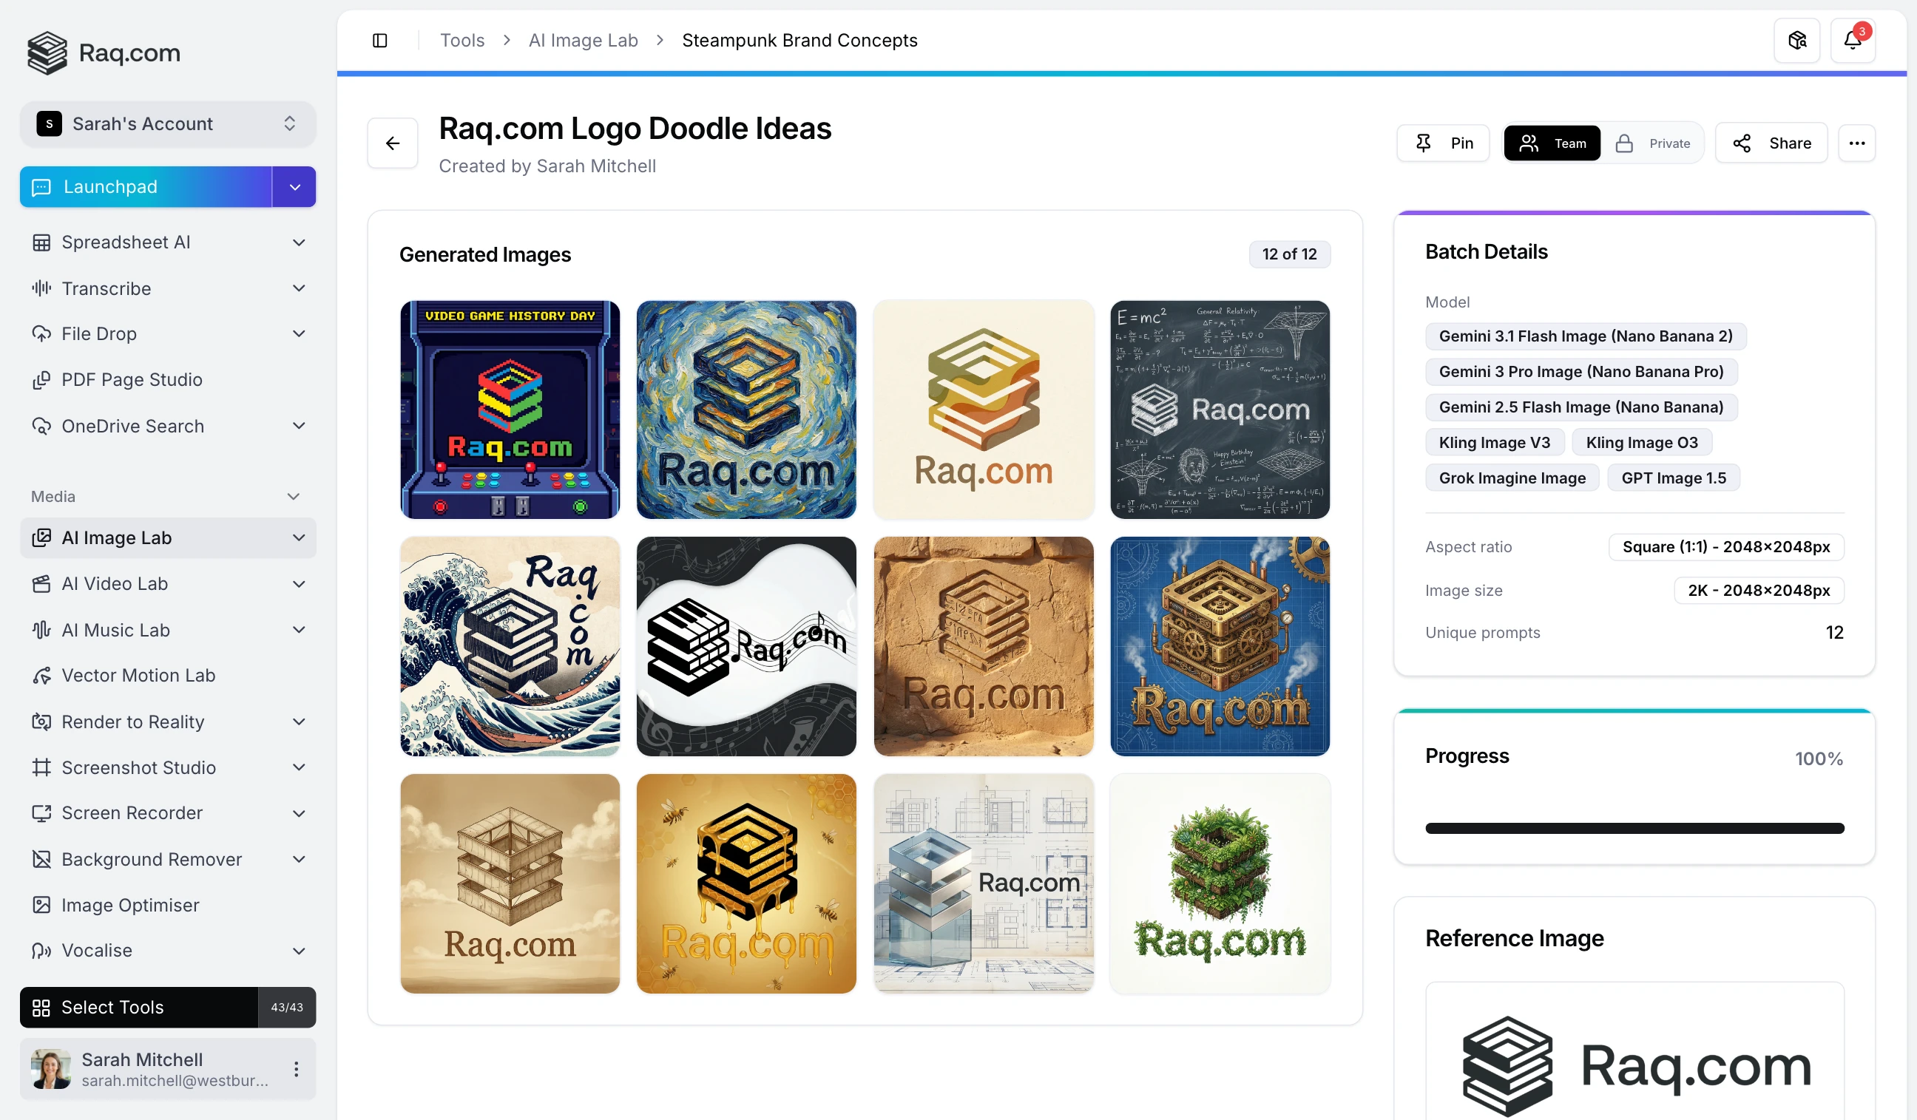Set visibility to Private
1917x1120 pixels.
[x=1654, y=142]
